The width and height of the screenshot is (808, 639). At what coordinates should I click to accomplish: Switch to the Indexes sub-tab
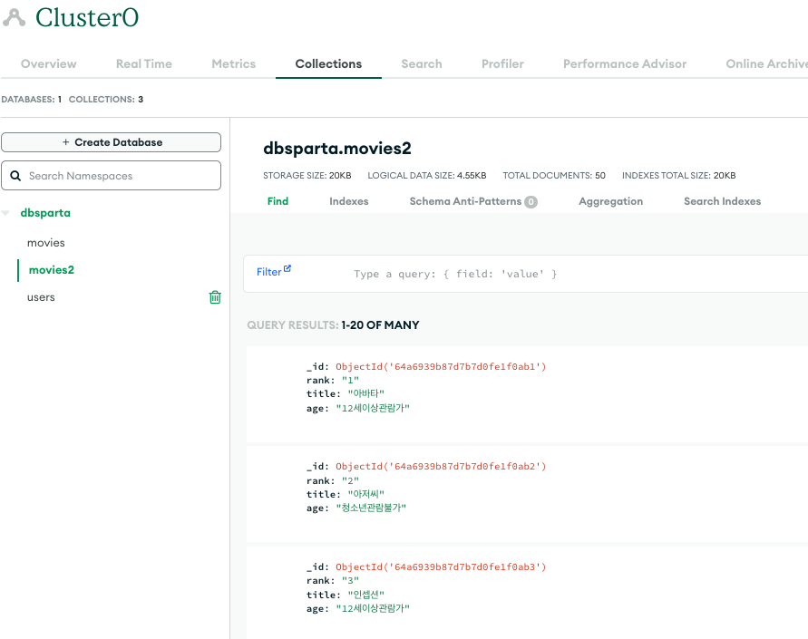349,201
